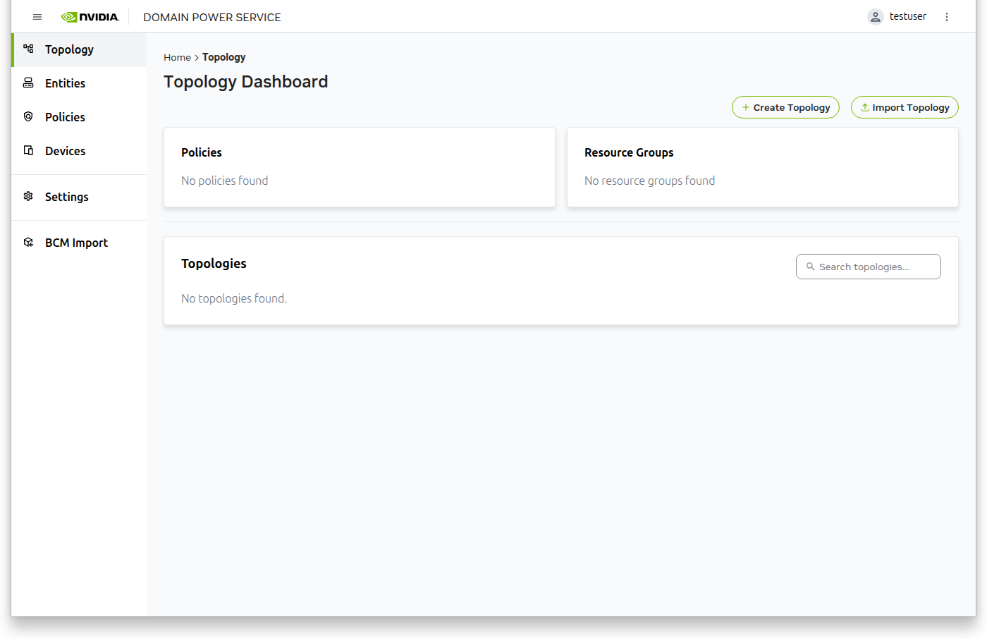Viewport: 987px width, 639px height.
Task: Select the Topology icon in the sidebar
Action: point(28,49)
